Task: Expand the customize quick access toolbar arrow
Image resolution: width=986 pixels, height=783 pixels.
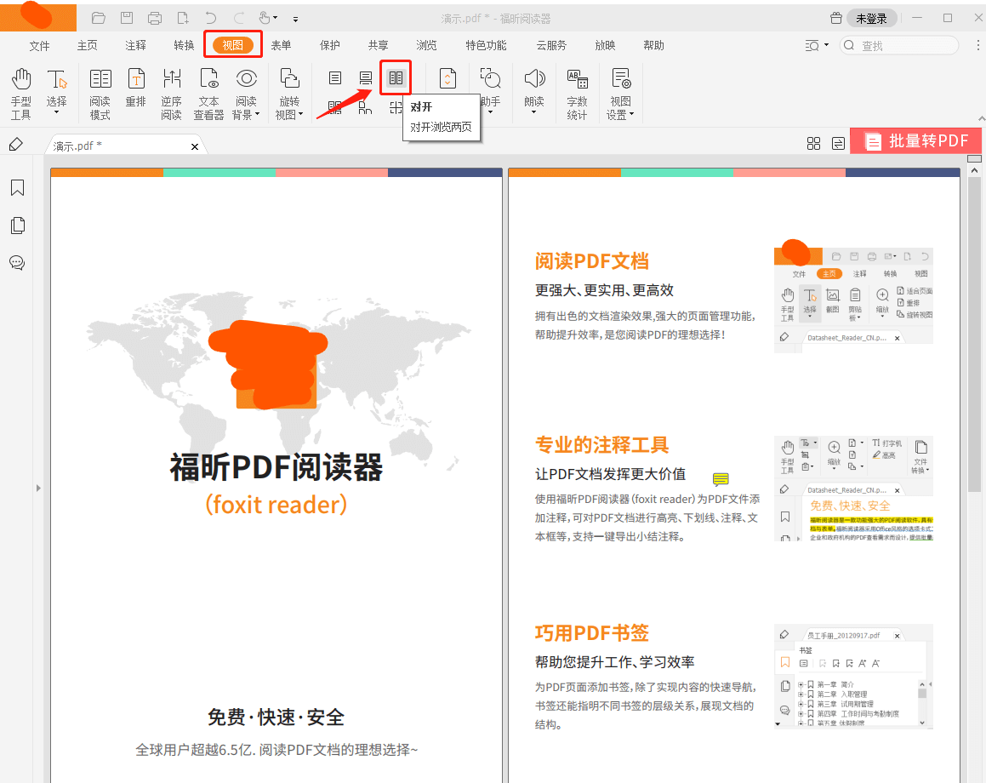Action: pos(295,19)
